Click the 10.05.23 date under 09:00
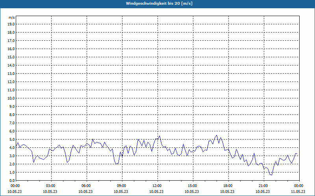 click(x=121, y=191)
